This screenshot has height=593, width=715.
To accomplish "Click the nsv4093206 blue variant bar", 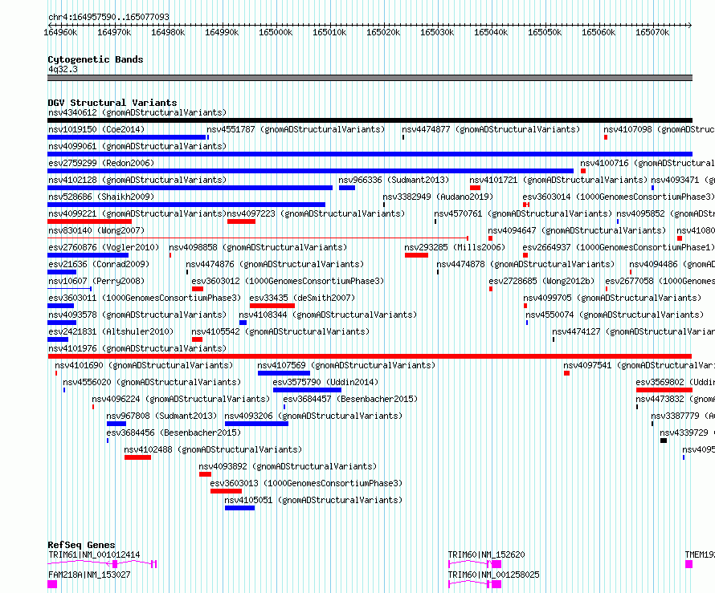I will tap(257, 424).
